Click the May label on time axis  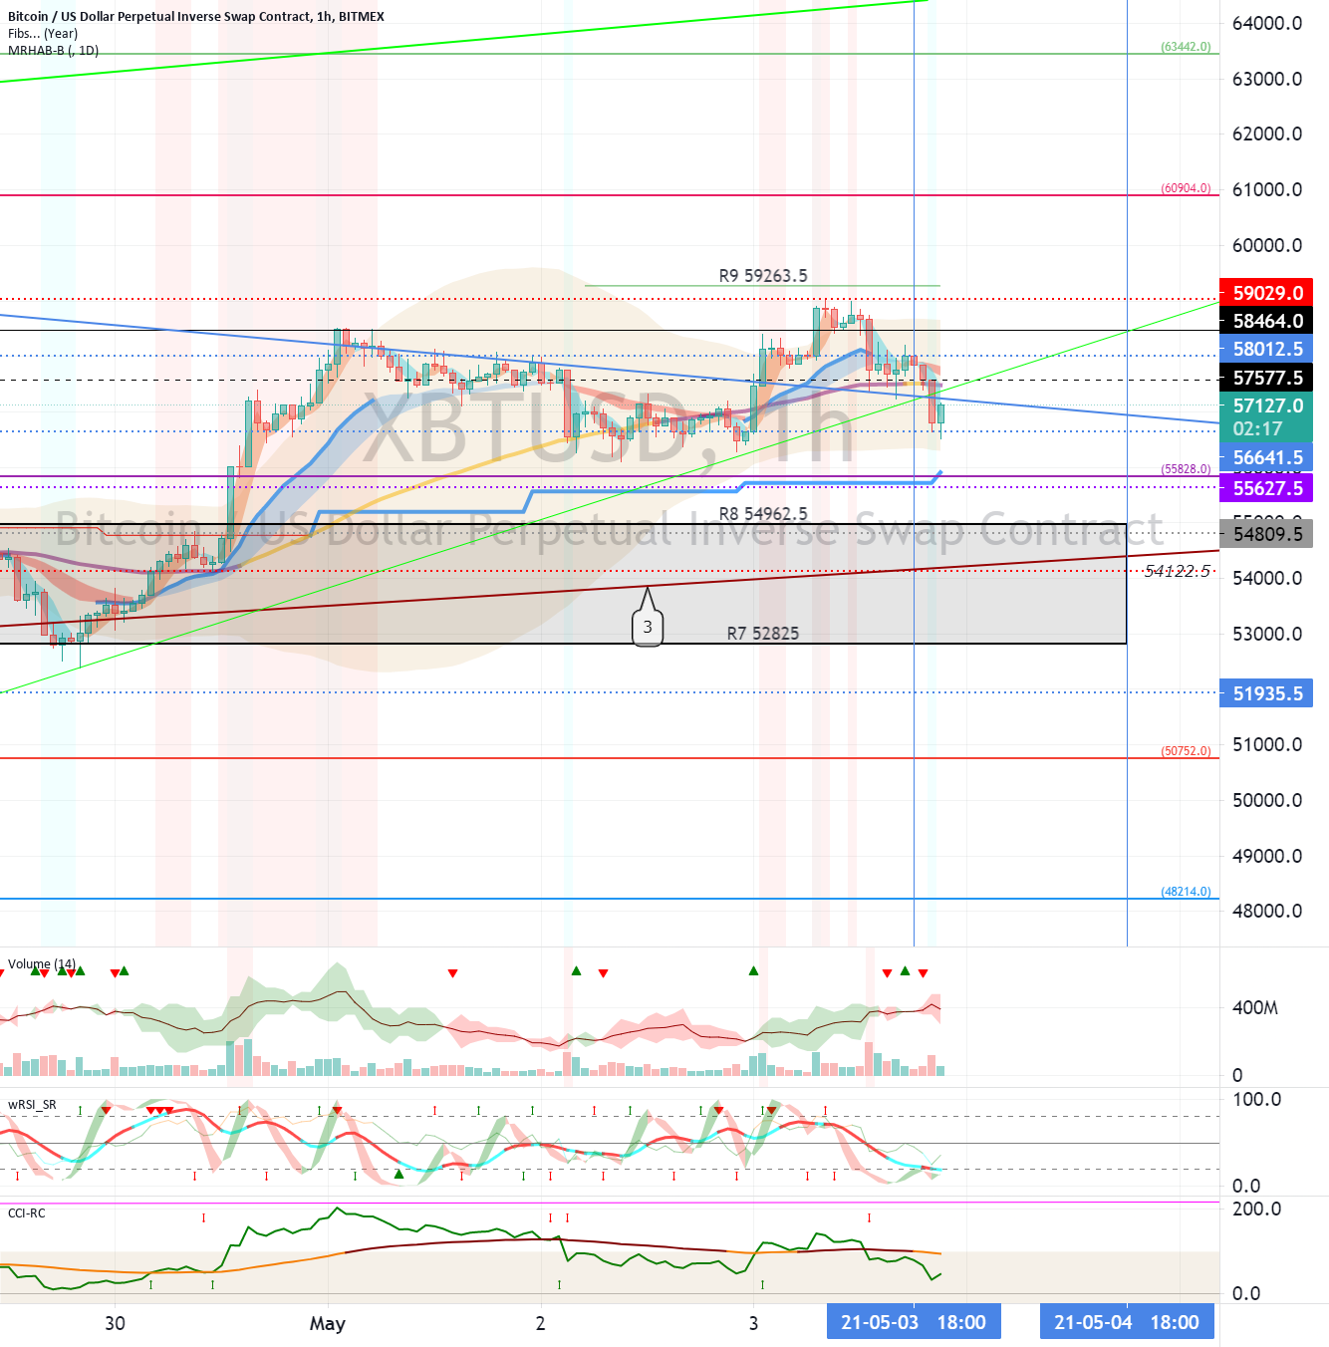[328, 1323]
